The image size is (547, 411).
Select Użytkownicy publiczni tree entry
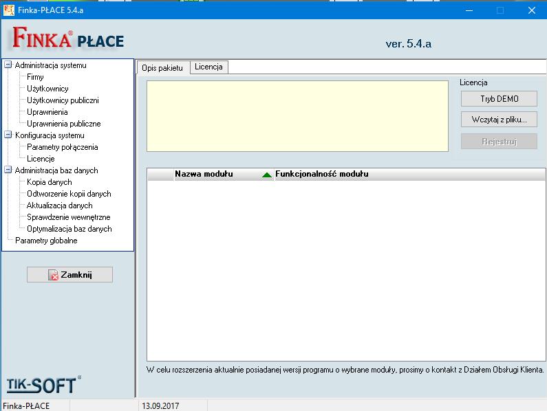coord(63,100)
